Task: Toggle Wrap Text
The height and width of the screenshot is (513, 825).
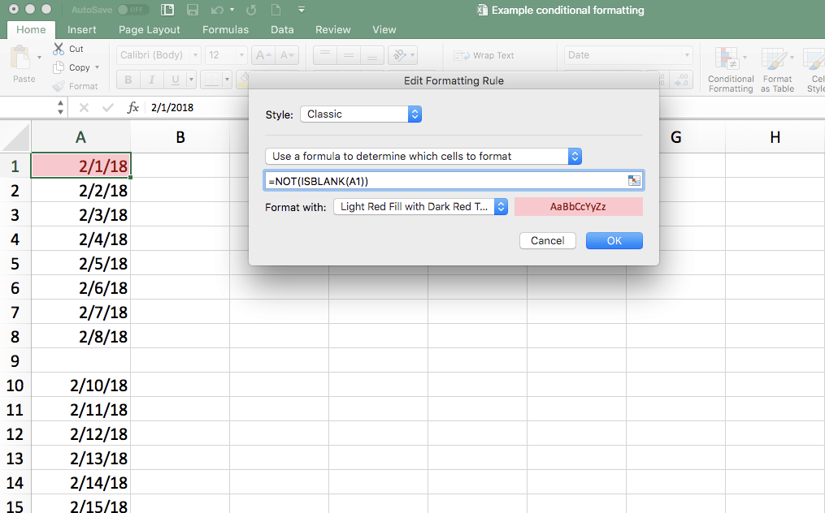Action: point(484,55)
